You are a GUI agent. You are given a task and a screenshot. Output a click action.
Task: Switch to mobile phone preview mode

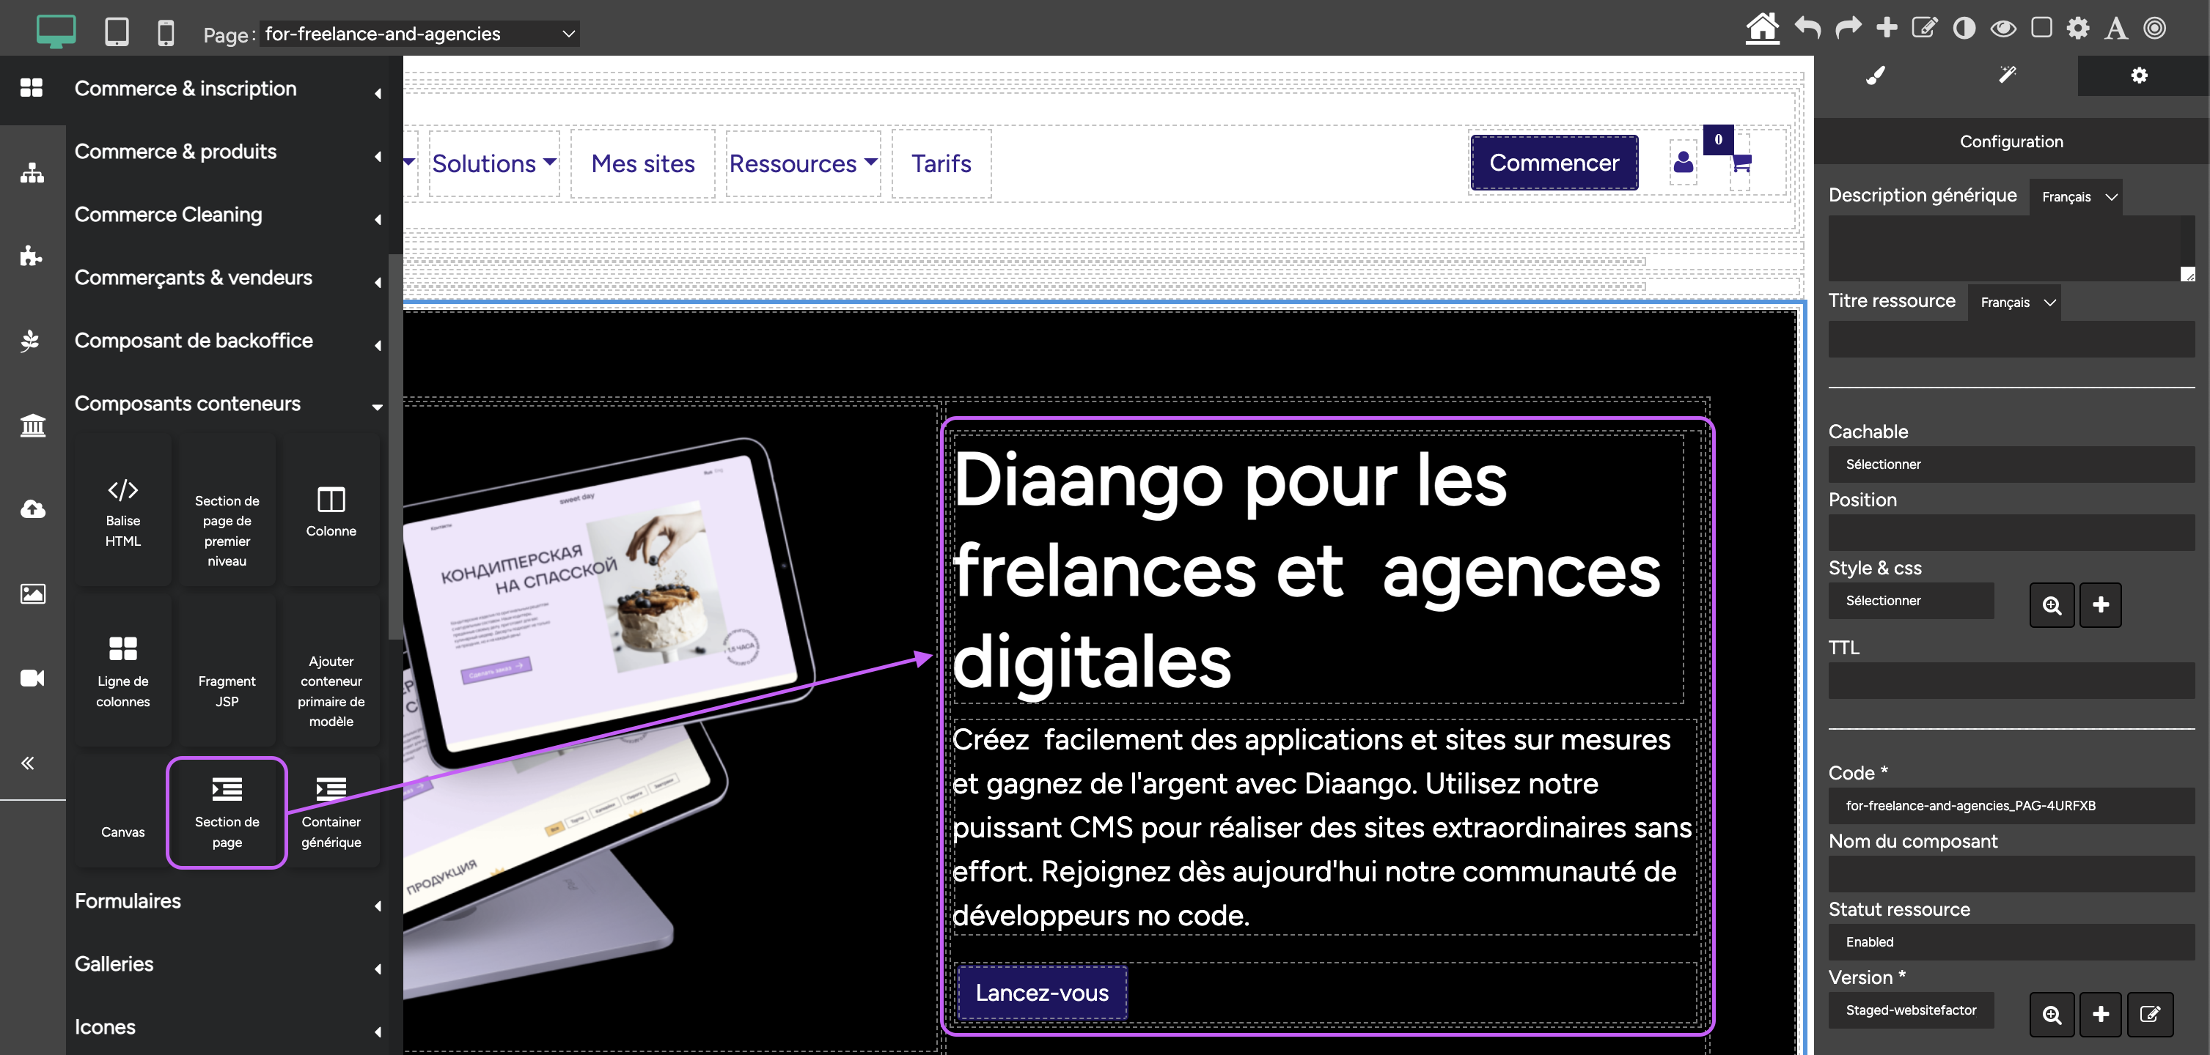[166, 32]
